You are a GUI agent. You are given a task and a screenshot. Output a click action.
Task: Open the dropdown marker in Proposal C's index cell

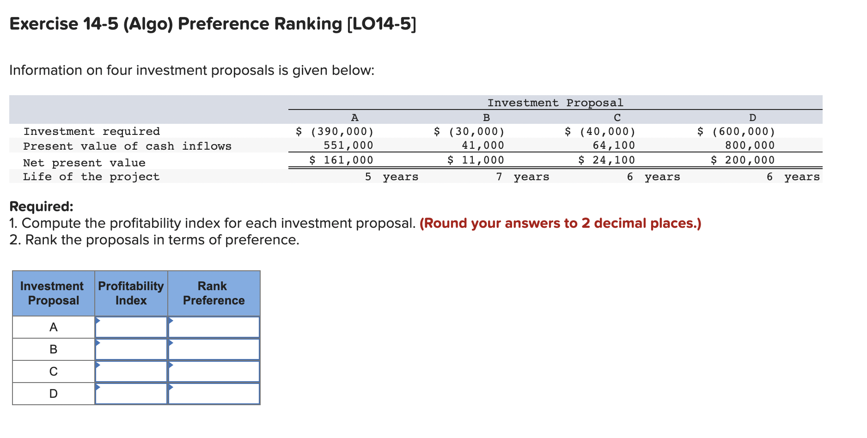coord(98,365)
